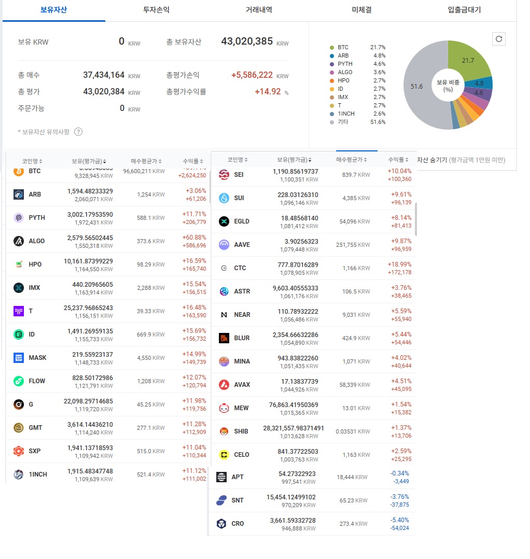Sort left table by 매수평균가
Viewport: 530px width, 559px height.
146,161
